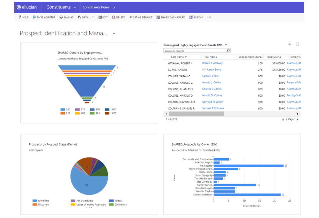
Task: Open Sarah C Collier record
Action: point(211,76)
